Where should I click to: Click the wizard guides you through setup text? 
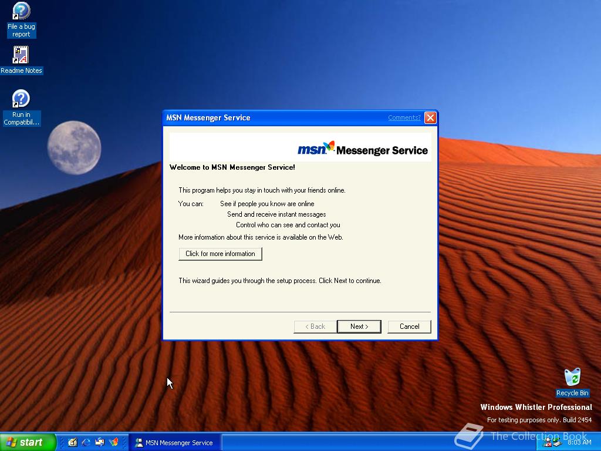280,281
